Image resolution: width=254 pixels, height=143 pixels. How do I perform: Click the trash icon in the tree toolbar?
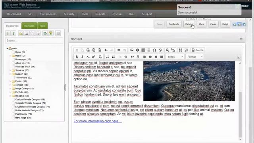click(58, 33)
